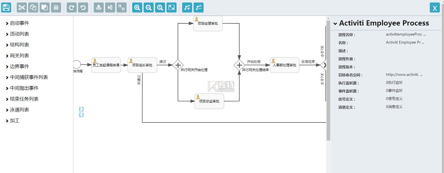Select the 并行网关处理结束 parallel gateway
The width and height of the screenshot is (444, 173).
[239, 65]
